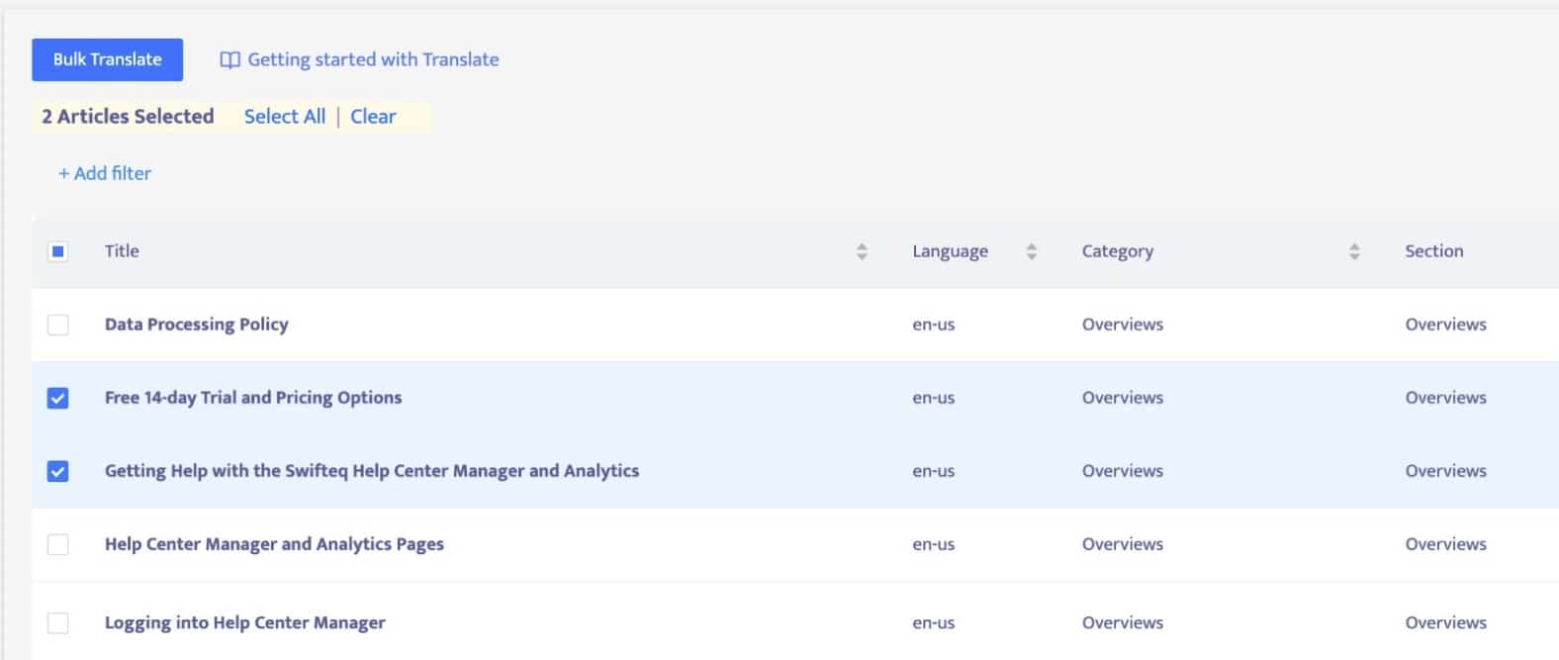Check the Data Processing Policy row

pos(58,325)
